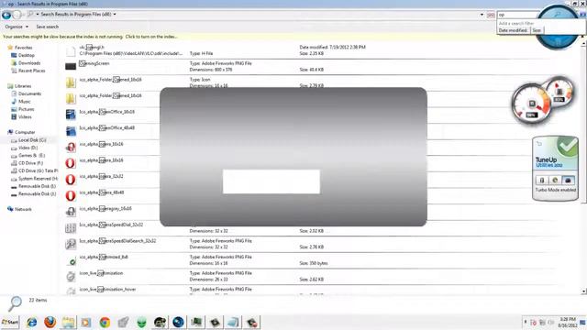Click the search box containing 'op'
The image size is (587, 330).
(518, 15)
